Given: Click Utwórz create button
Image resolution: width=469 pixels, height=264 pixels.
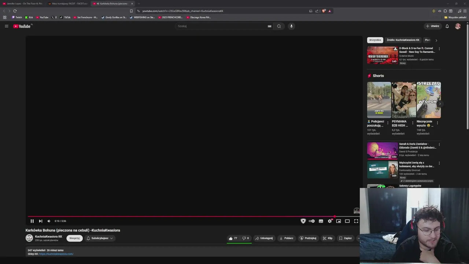Looking at the screenshot, I should tap(432, 26).
